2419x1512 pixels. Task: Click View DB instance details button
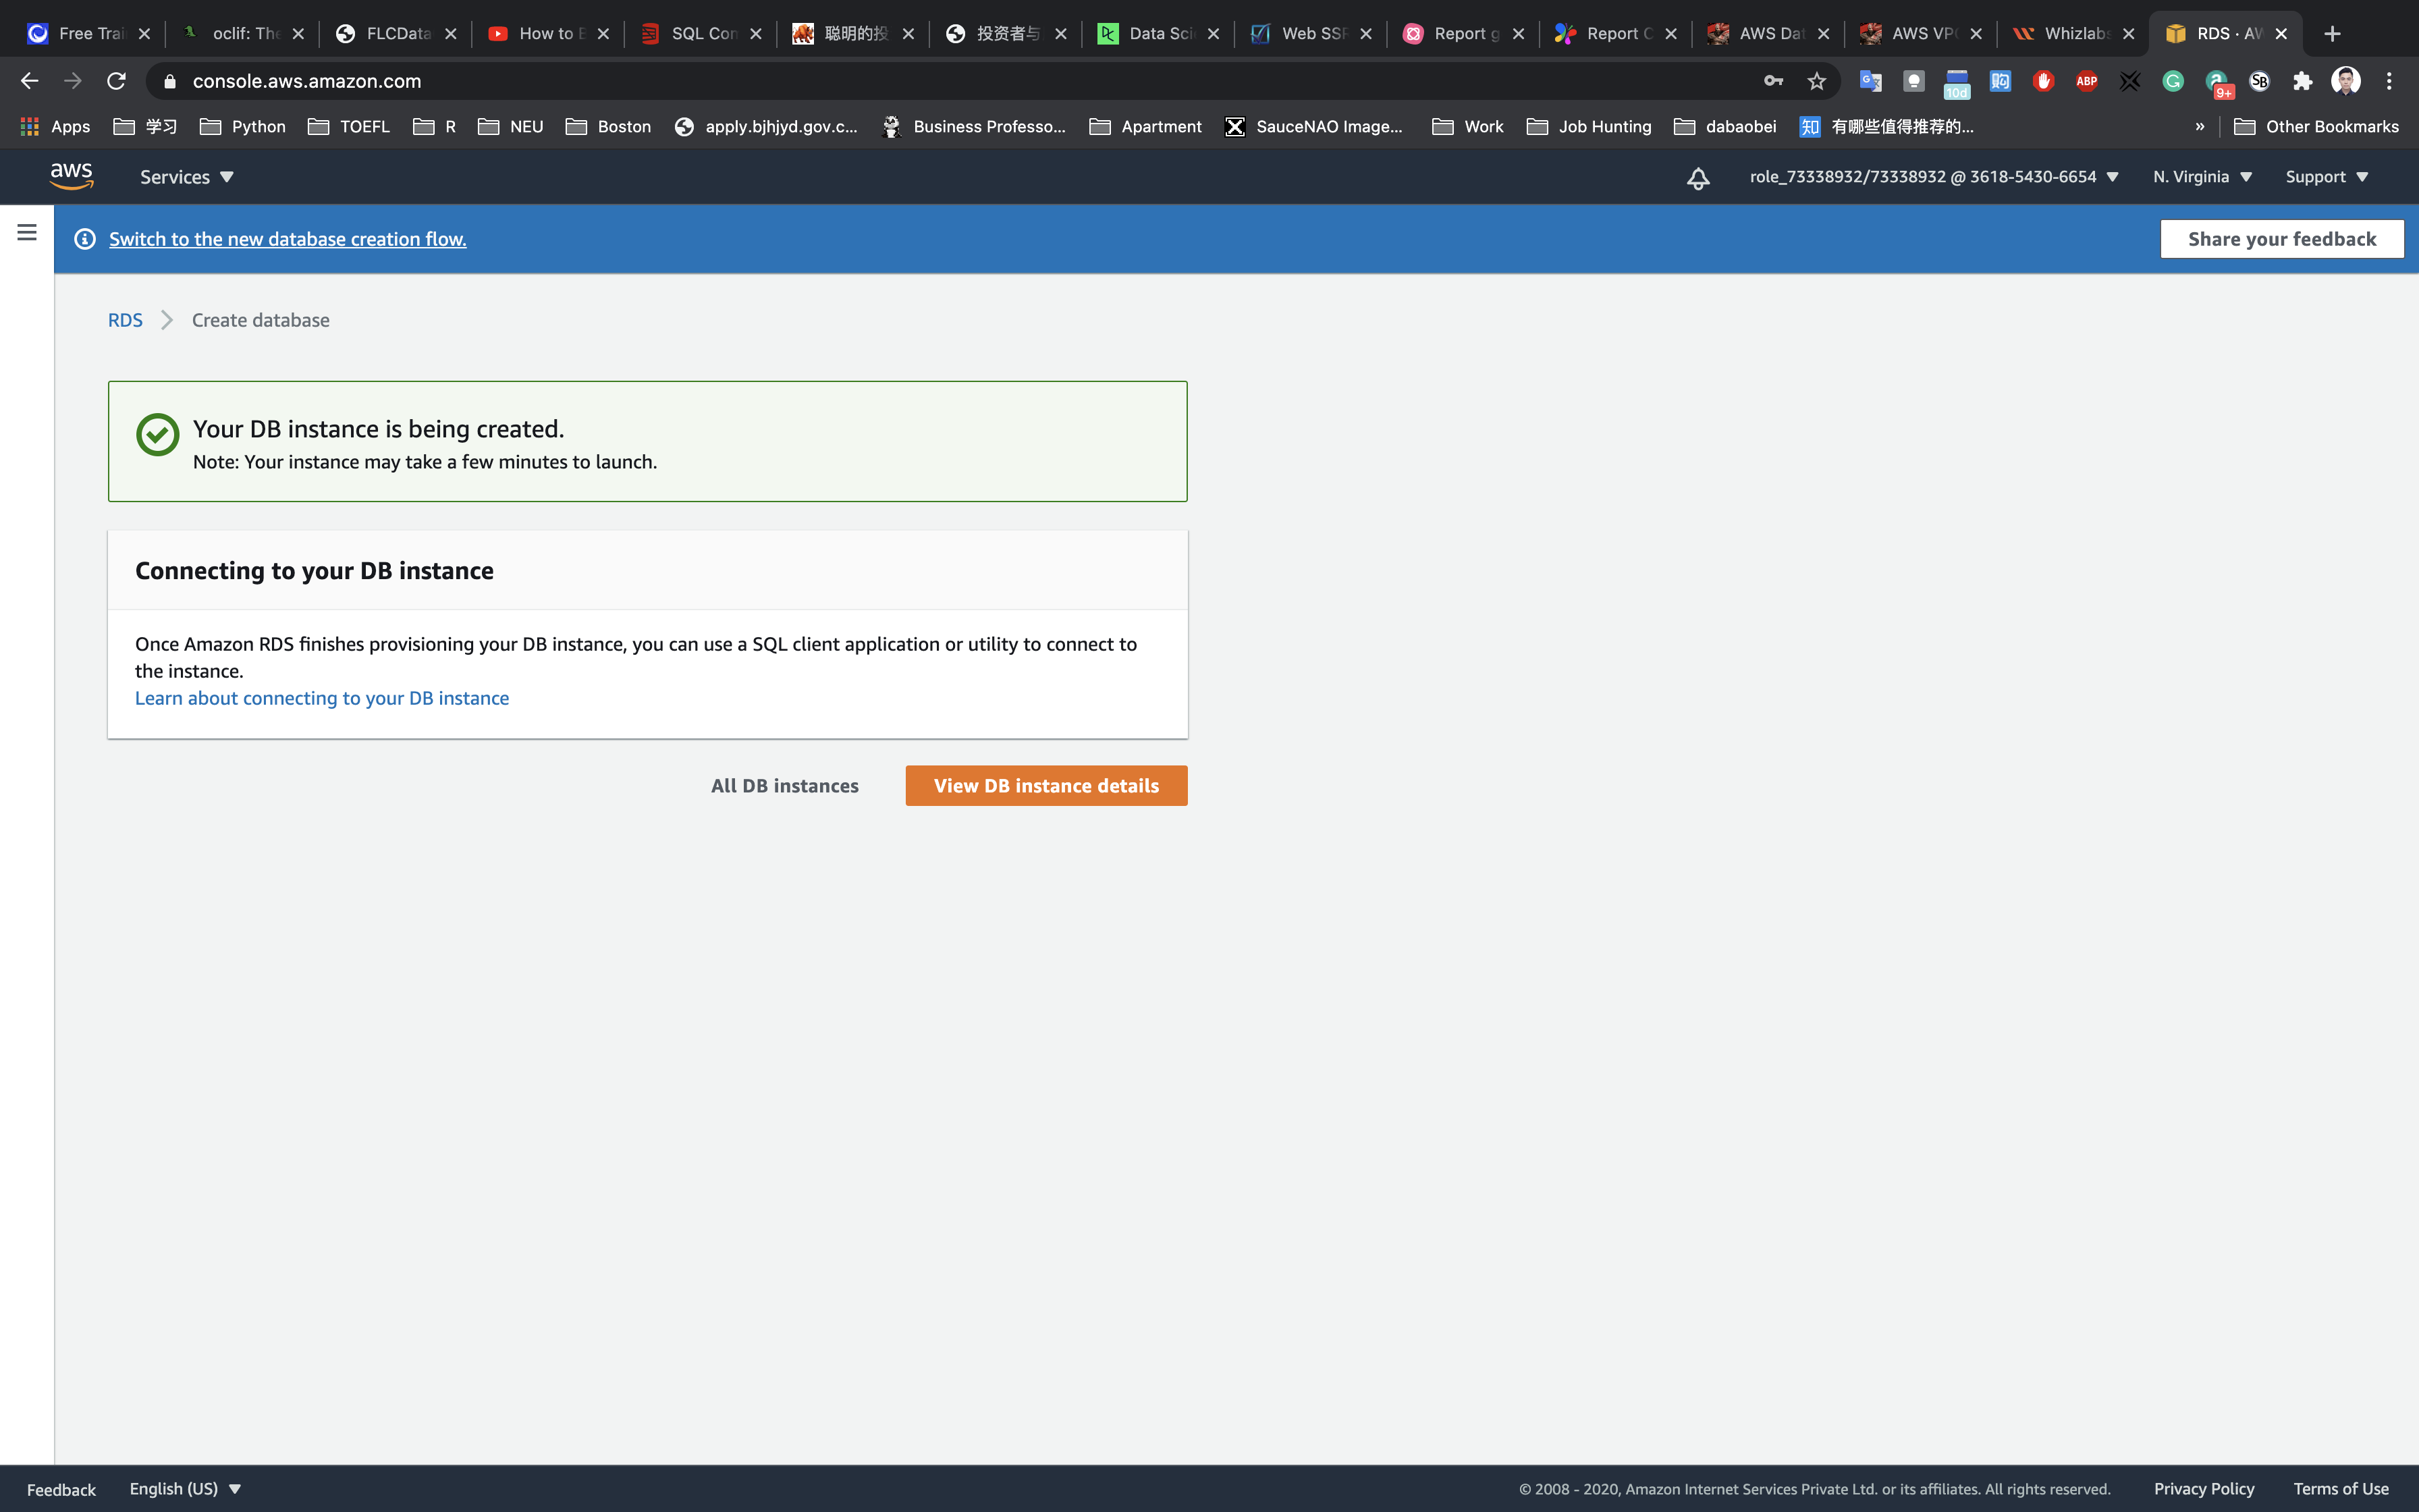tap(1045, 786)
